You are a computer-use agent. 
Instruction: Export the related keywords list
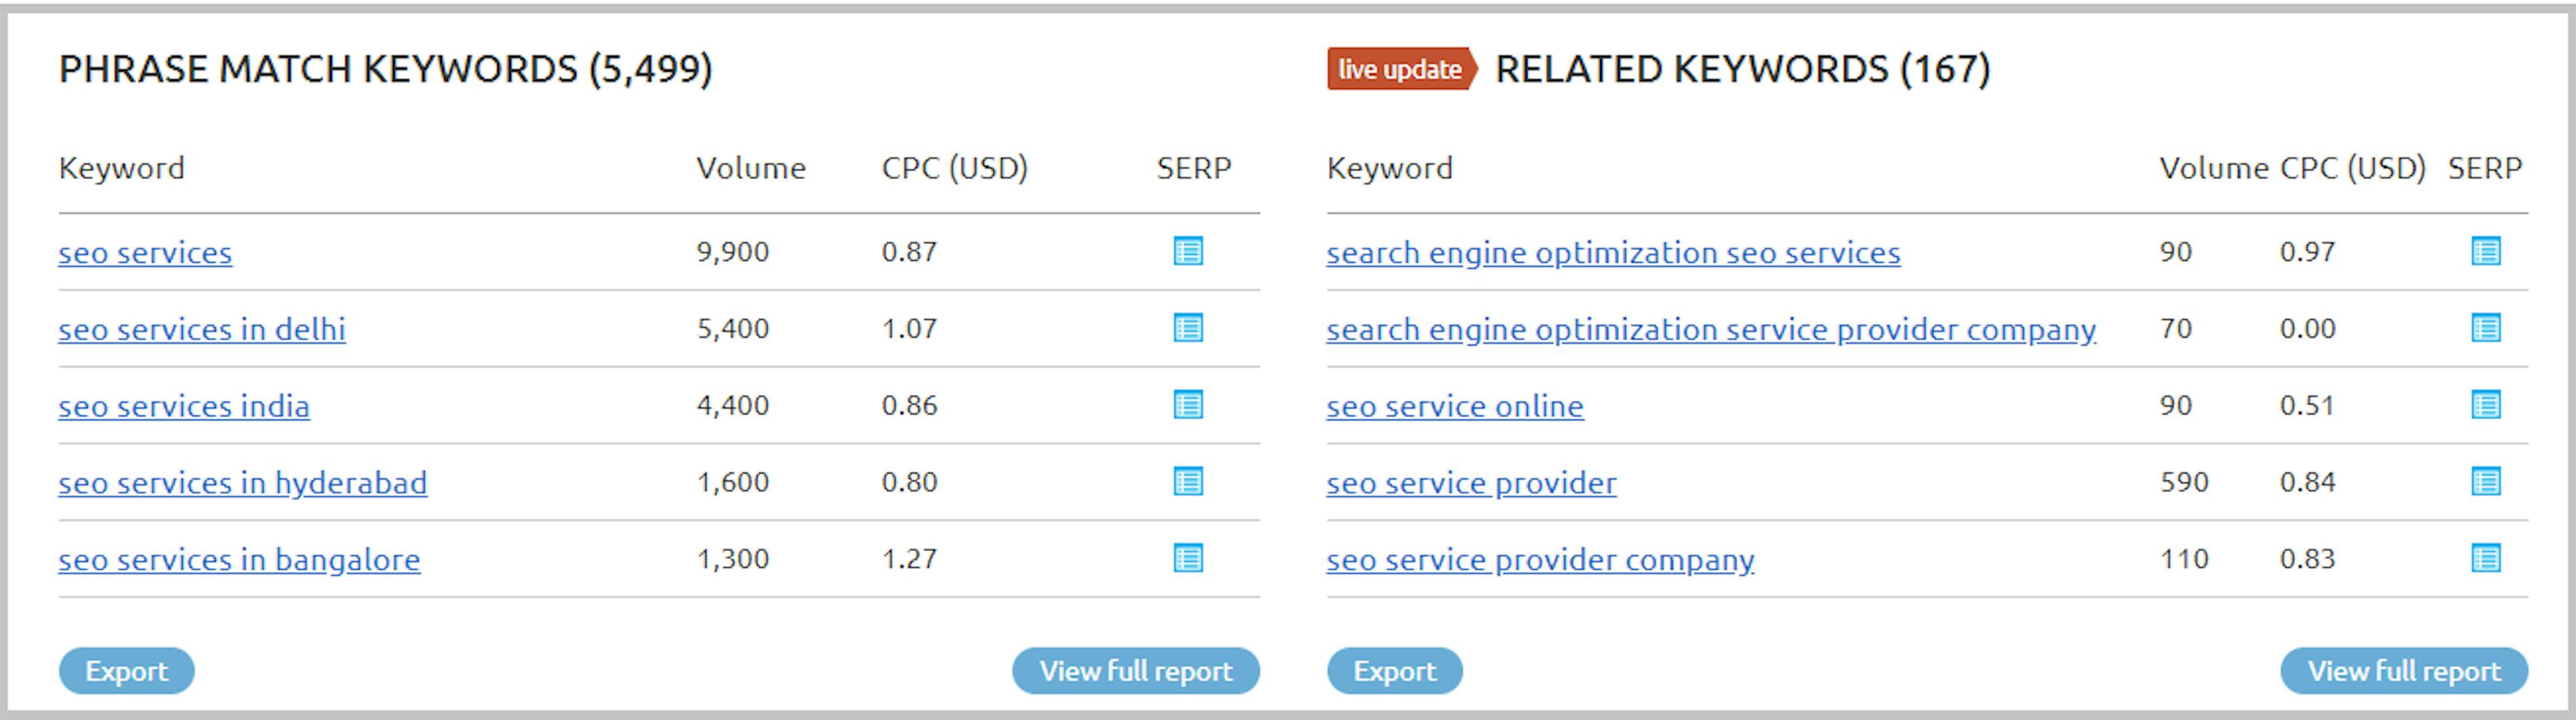(1394, 671)
